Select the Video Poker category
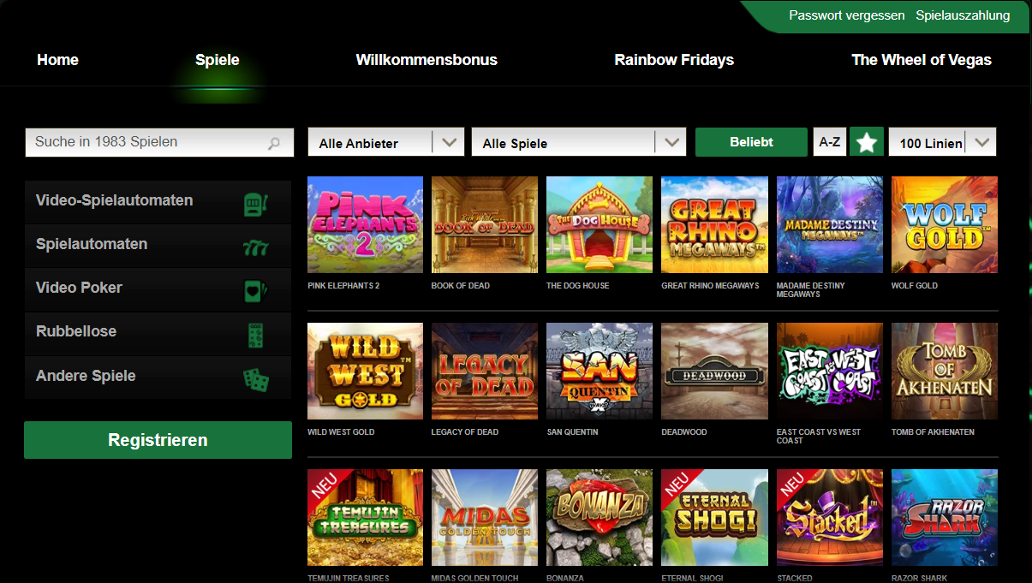Viewport: 1032px width, 583px height. coord(158,289)
